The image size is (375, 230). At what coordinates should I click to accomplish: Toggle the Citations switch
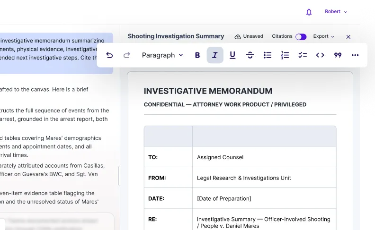point(301,37)
